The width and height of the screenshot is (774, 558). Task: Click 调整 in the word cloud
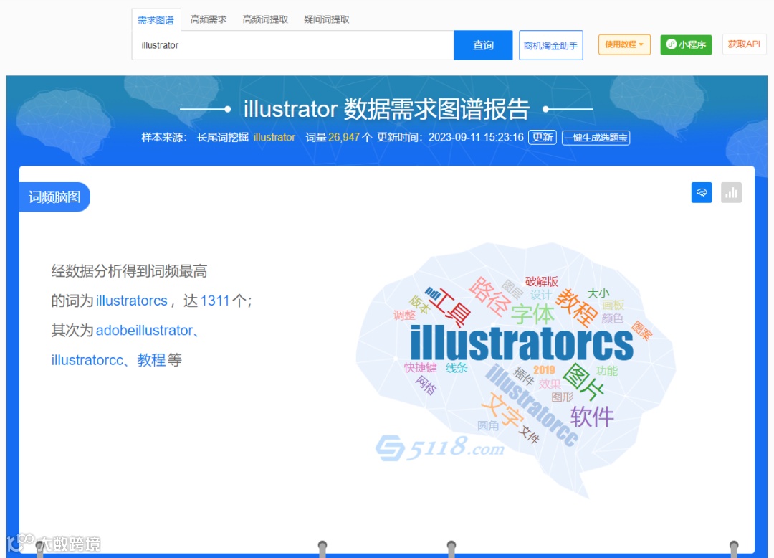click(x=404, y=315)
